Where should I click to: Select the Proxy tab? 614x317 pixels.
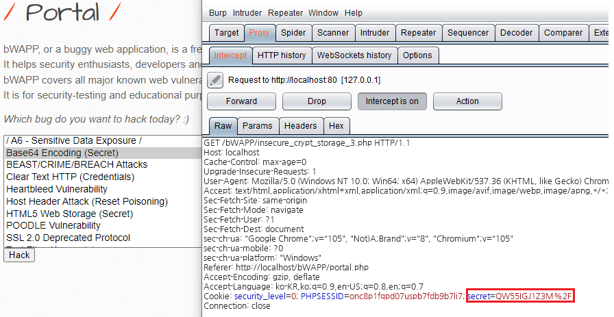[x=259, y=33]
